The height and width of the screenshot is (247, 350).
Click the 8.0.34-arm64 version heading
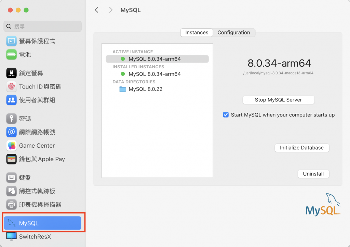tap(279, 63)
